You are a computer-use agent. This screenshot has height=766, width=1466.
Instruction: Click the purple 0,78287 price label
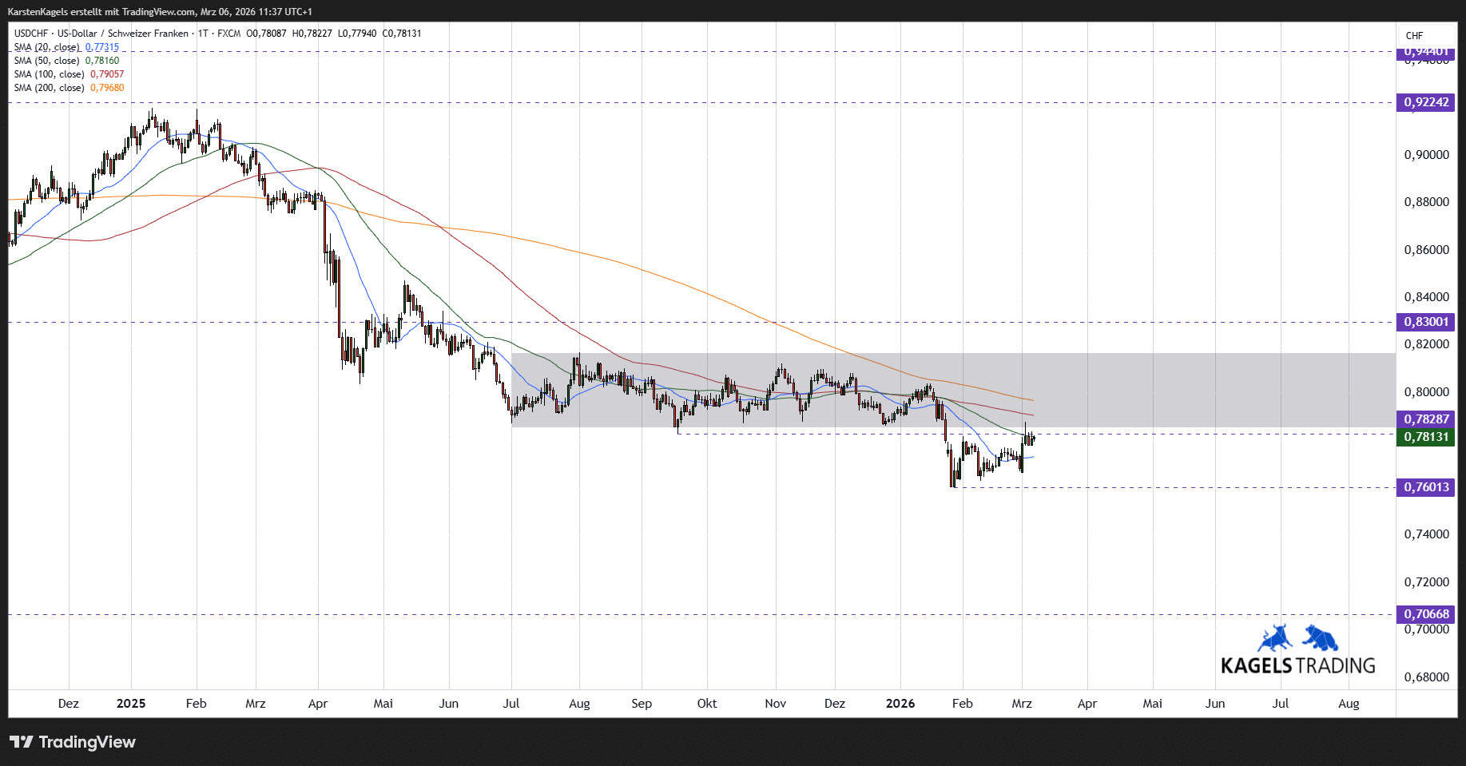[1426, 419]
